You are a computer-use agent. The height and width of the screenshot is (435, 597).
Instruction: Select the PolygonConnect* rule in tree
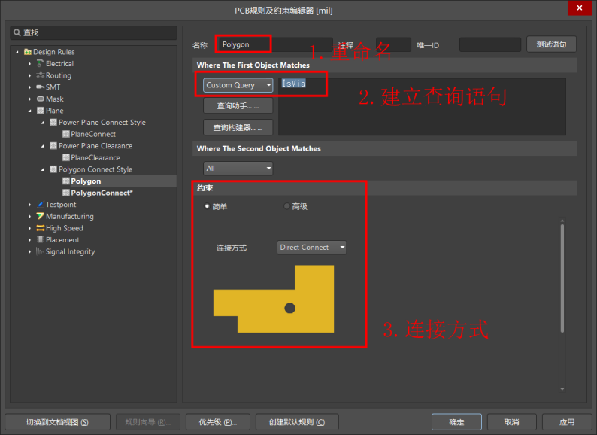(102, 193)
